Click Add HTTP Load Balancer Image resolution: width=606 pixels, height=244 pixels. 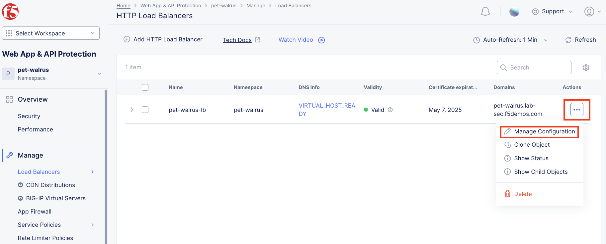point(163,39)
